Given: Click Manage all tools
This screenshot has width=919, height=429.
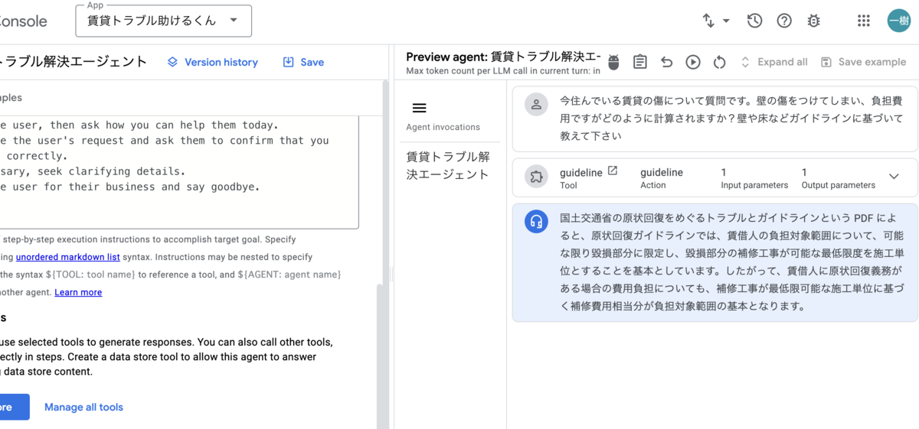Looking at the screenshot, I should (83, 407).
